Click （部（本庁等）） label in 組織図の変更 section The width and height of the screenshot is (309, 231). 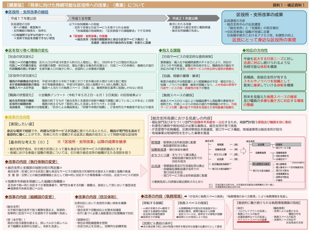[x=15, y=220]
